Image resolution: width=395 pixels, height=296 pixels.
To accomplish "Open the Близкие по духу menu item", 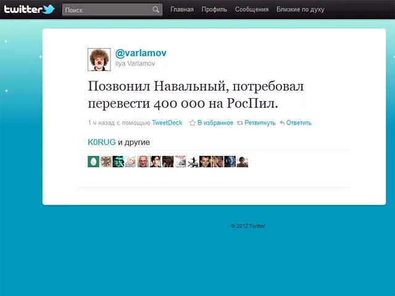I will click(x=301, y=9).
